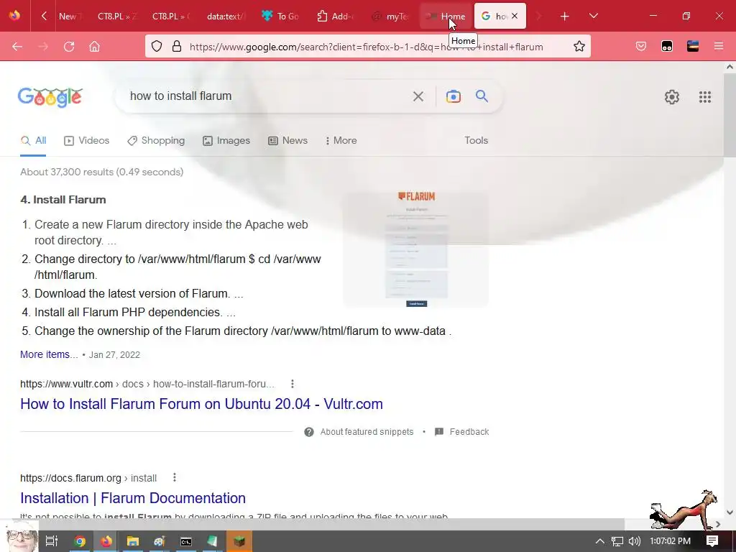This screenshot has width=736, height=552.
Task: Go back to the previous page
Action: click(x=17, y=47)
